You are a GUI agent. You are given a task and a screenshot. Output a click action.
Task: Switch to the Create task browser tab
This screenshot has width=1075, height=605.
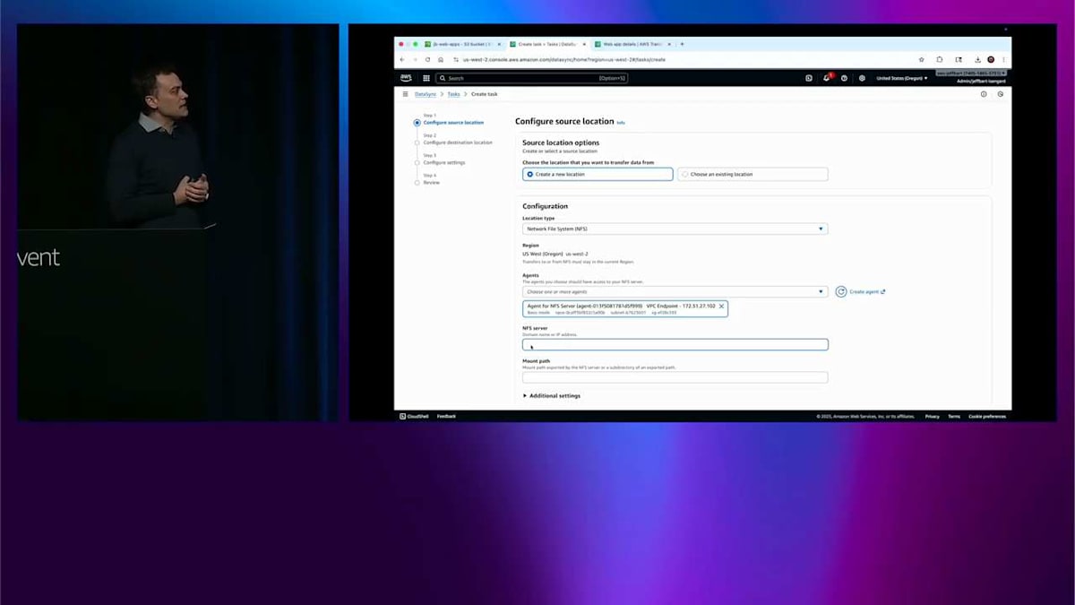(x=547, y=44)
